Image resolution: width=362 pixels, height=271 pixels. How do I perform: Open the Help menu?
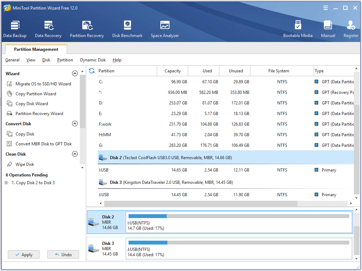(x=117, y=60)
